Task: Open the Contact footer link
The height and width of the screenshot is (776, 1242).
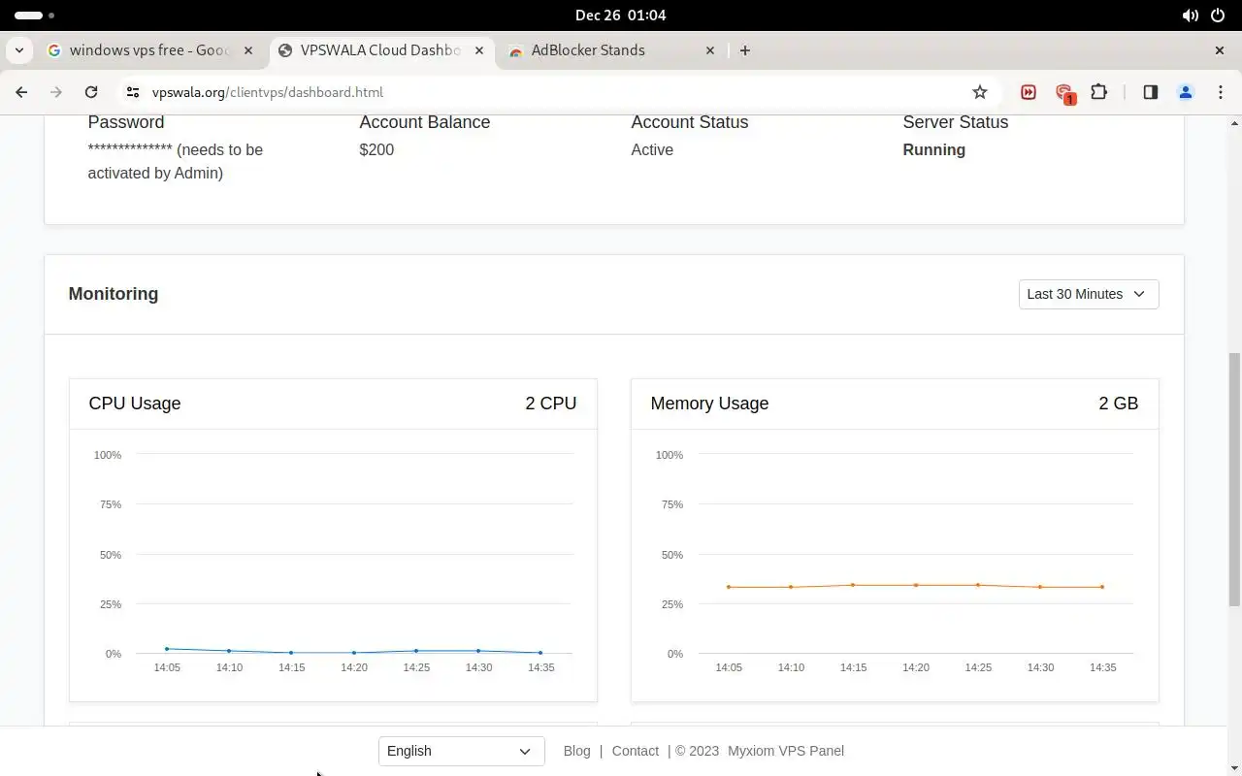Action: 636,751
